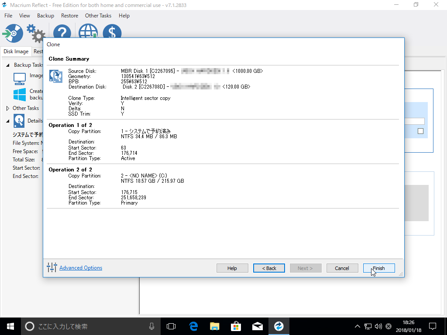Image resolution: width=447 pixels, height=335 pixels.
Task: Launch Microsoft Edge from the taskbar
Action: [193, 326]
